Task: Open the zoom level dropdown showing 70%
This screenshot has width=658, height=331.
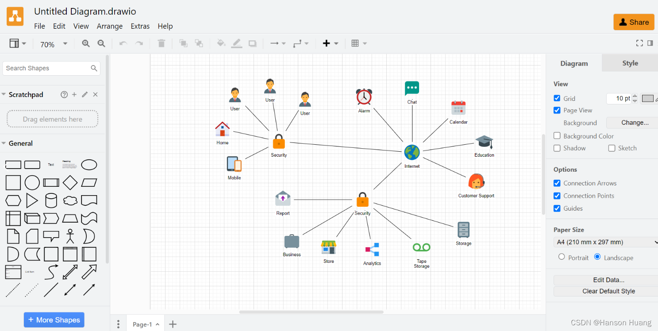Action: 53,43
